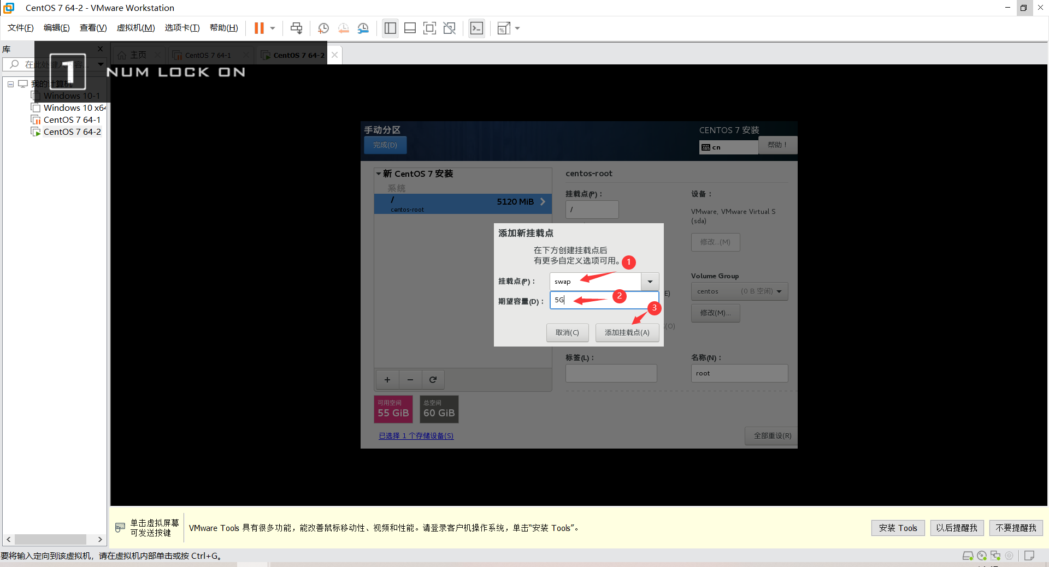1049x567 pixels.
Task: Click the stretch guest display icon
Action: point(504,28)
